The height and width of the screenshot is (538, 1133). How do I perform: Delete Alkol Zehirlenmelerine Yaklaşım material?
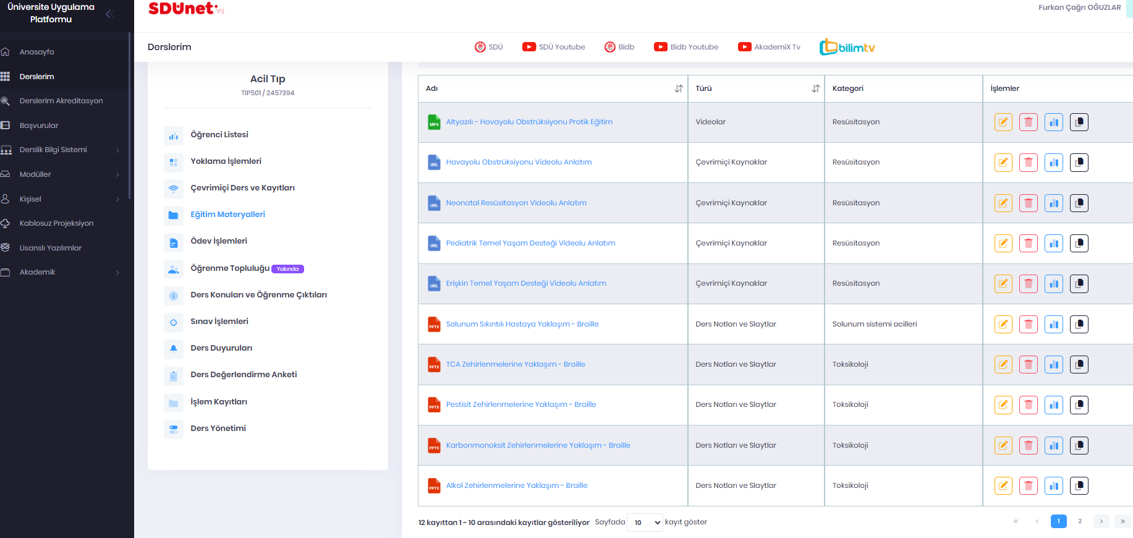pyautogui.click(x=1029, y=486)
